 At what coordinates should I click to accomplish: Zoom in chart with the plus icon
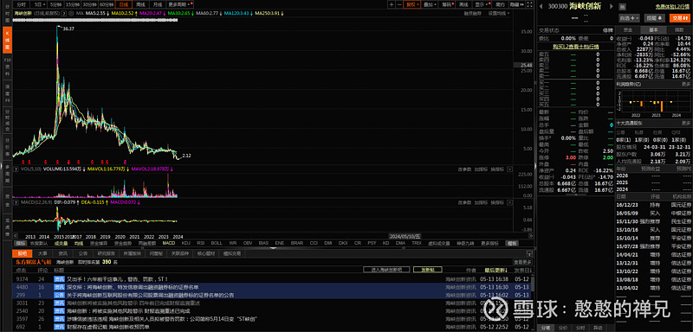[392, 4]
